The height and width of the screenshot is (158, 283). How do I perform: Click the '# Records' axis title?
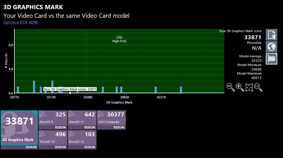[x=6, y=61]
